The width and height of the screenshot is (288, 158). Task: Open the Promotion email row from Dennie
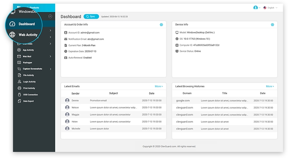[x=114, y=100]
